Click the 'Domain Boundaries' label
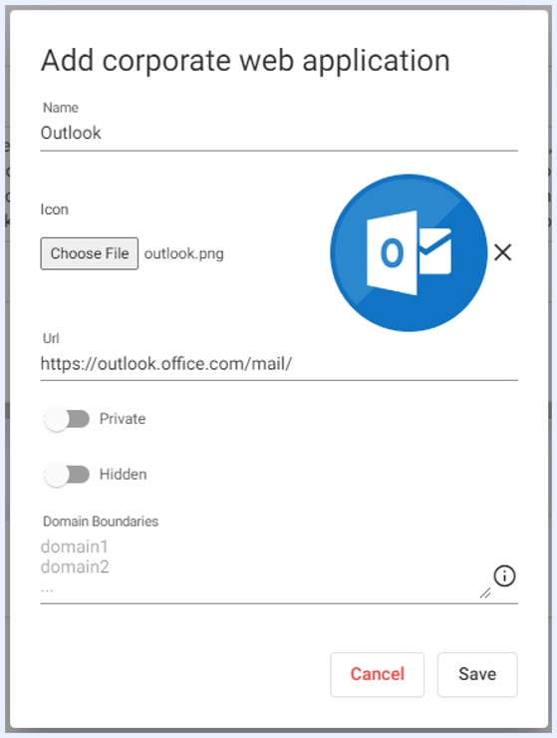557x738 pixels. (101, 522)
